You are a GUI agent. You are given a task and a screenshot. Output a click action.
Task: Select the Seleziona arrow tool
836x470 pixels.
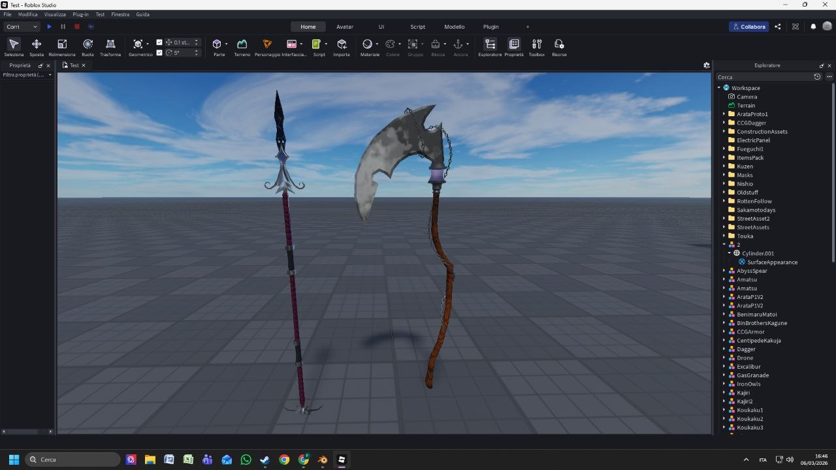pos(14,46)
